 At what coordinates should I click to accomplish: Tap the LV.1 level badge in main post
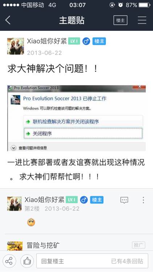tap(74, 41)
